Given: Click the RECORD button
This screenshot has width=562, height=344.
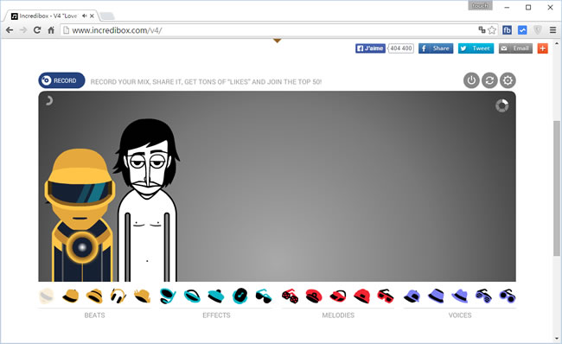Looking at the screenshot, I should tap(61, 80).
